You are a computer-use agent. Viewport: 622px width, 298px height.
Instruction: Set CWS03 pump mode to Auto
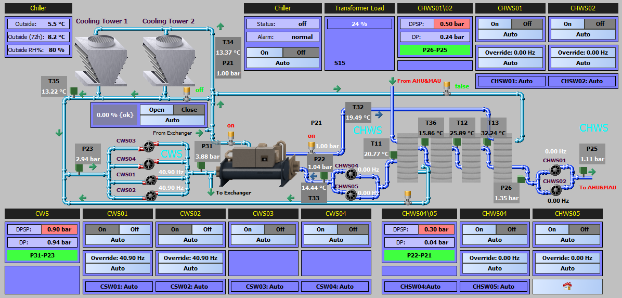point(263,240)
